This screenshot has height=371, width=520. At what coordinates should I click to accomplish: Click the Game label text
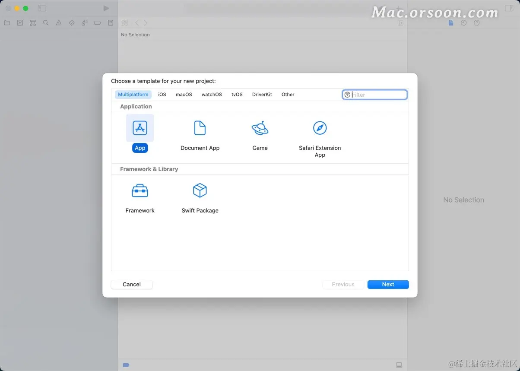260,148
